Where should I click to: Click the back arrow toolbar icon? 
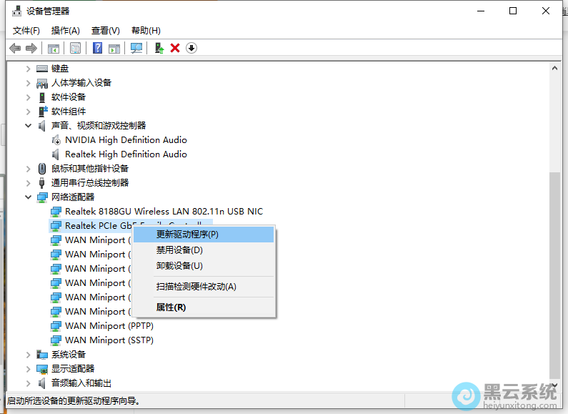point(15,48)
